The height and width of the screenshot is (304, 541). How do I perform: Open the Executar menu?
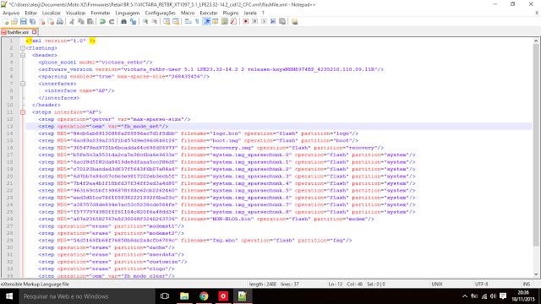[209, 13]
